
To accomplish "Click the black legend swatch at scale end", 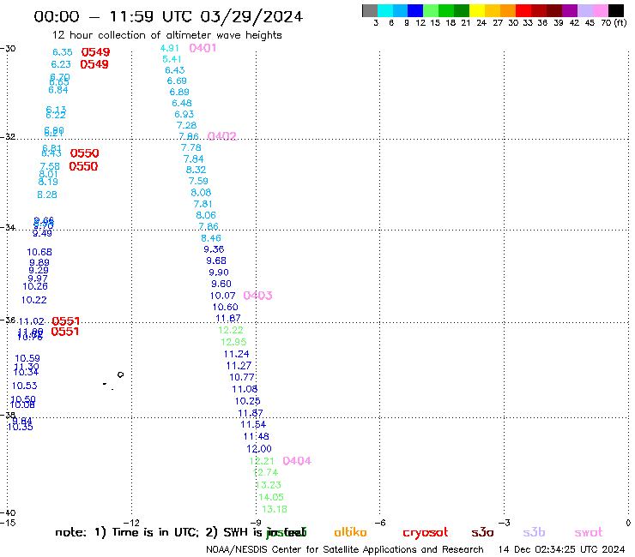I will tap(615, 10).
